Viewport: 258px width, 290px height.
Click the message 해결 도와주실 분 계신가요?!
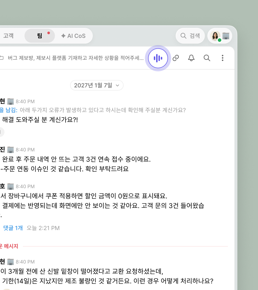tap(40, 120)
